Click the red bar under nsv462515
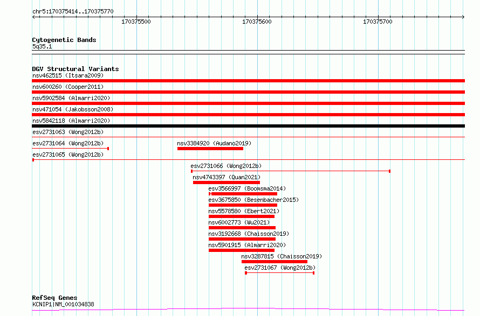 pos(248,81)
